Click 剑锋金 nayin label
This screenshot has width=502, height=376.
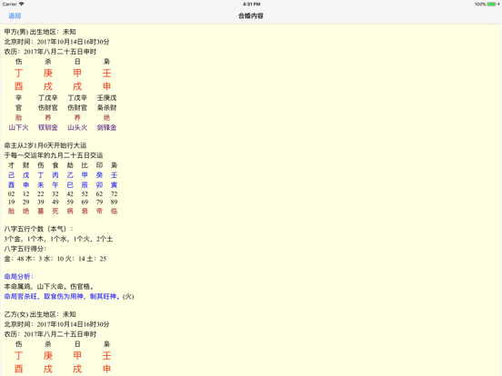(x=106, y=127)
